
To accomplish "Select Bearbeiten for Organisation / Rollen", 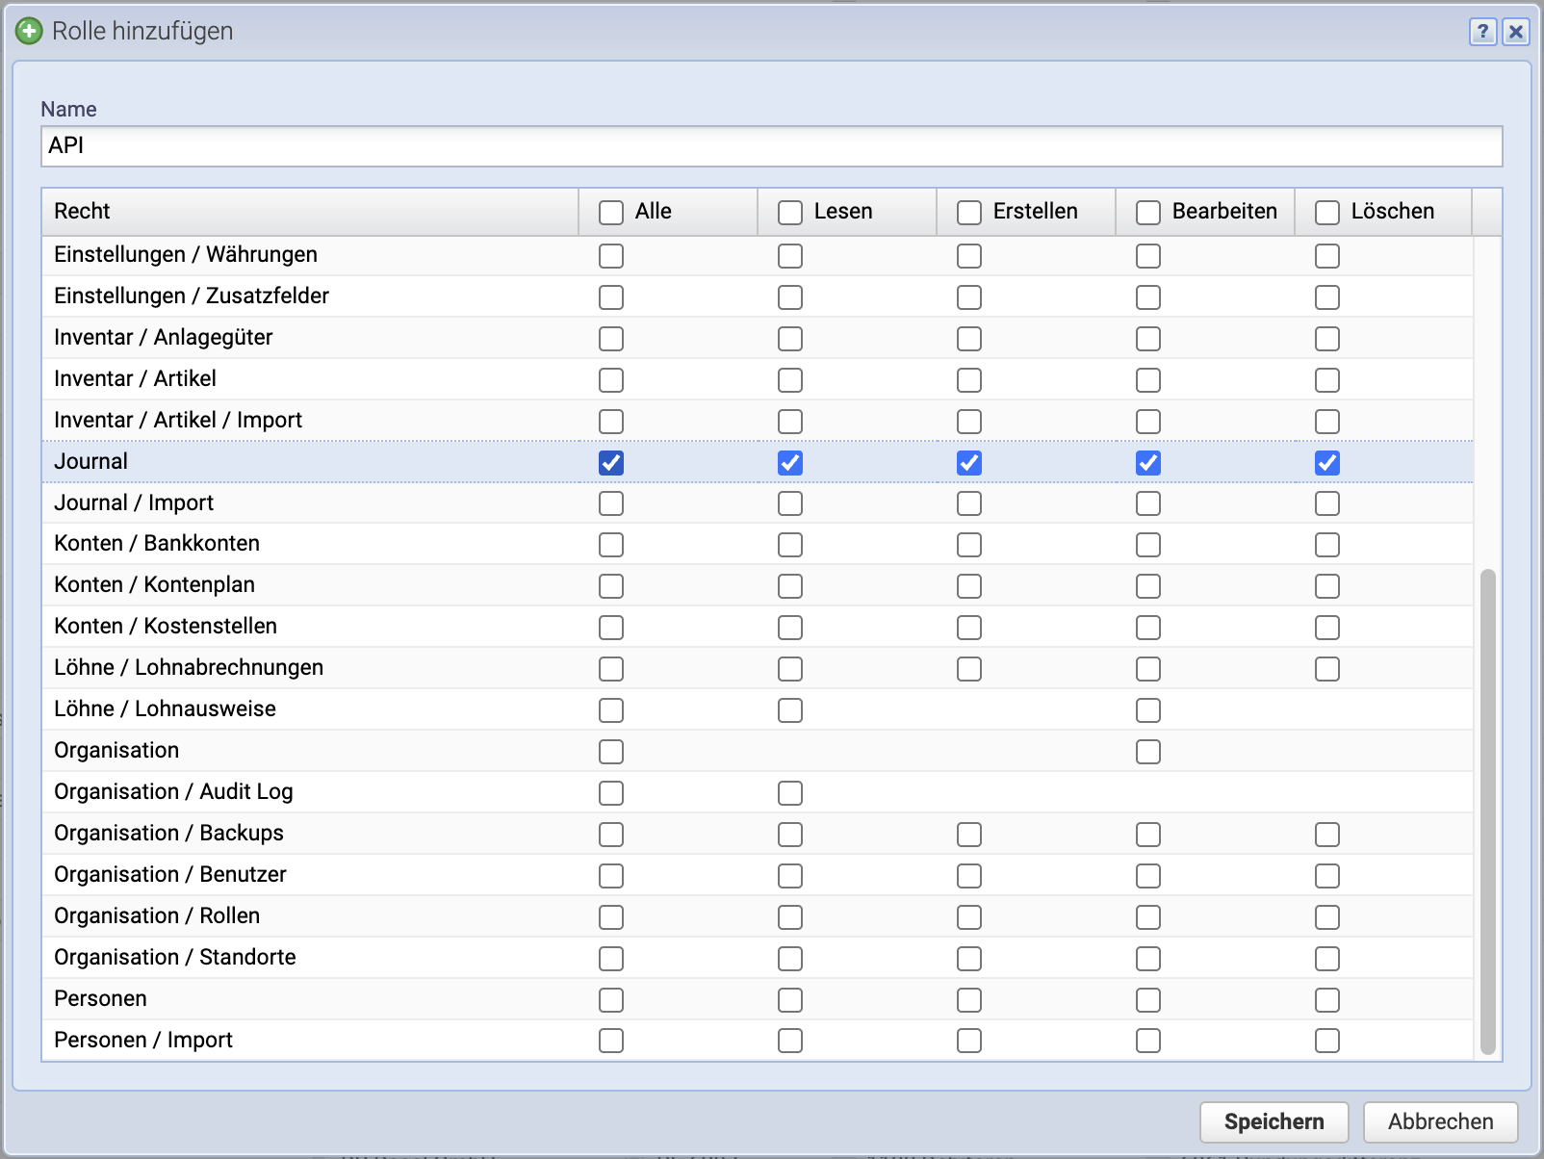I will click(x=1148, y=917).
